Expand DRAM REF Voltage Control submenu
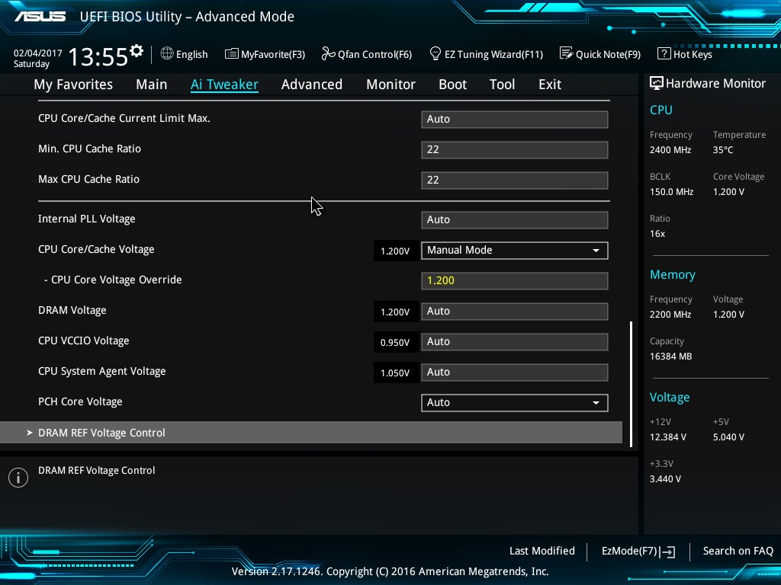This screenshot has height=585, width=781. tap(311, 433)
